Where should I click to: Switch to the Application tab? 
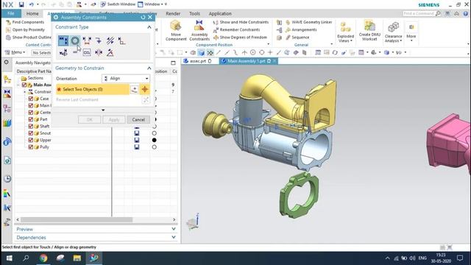click(220, 13)
